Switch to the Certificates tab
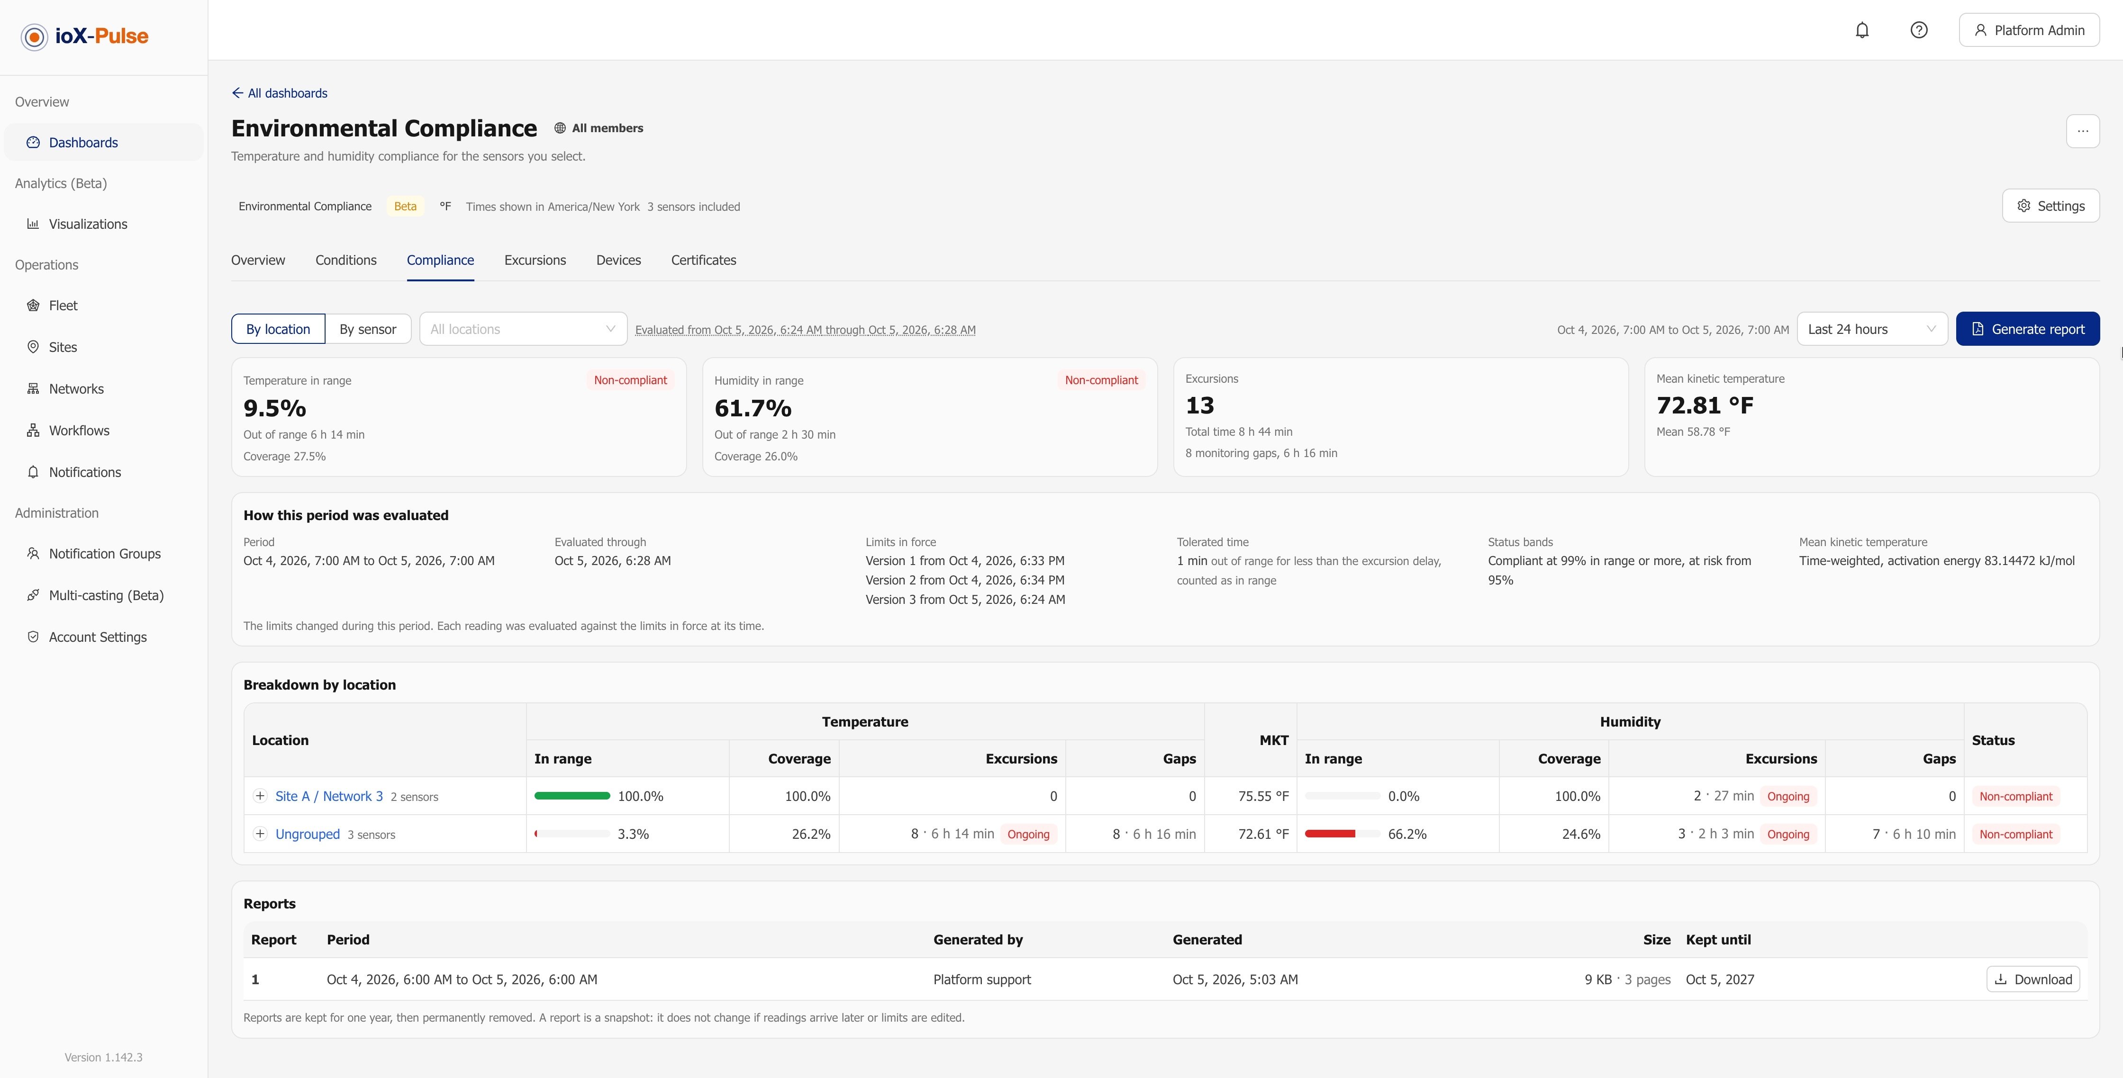The width and height of the screenshot is (2123, 1078). [x=704, y=260]
